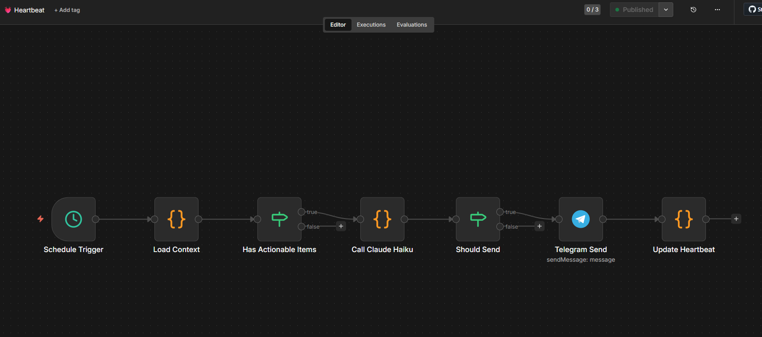The width and height of the screenshot is (762, 337).
Task: Add node after Update Heartbeat
Action: [736, 219]
